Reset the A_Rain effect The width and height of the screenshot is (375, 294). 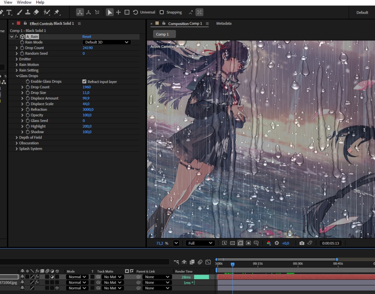pyautogui.click(x=86, y=37)
